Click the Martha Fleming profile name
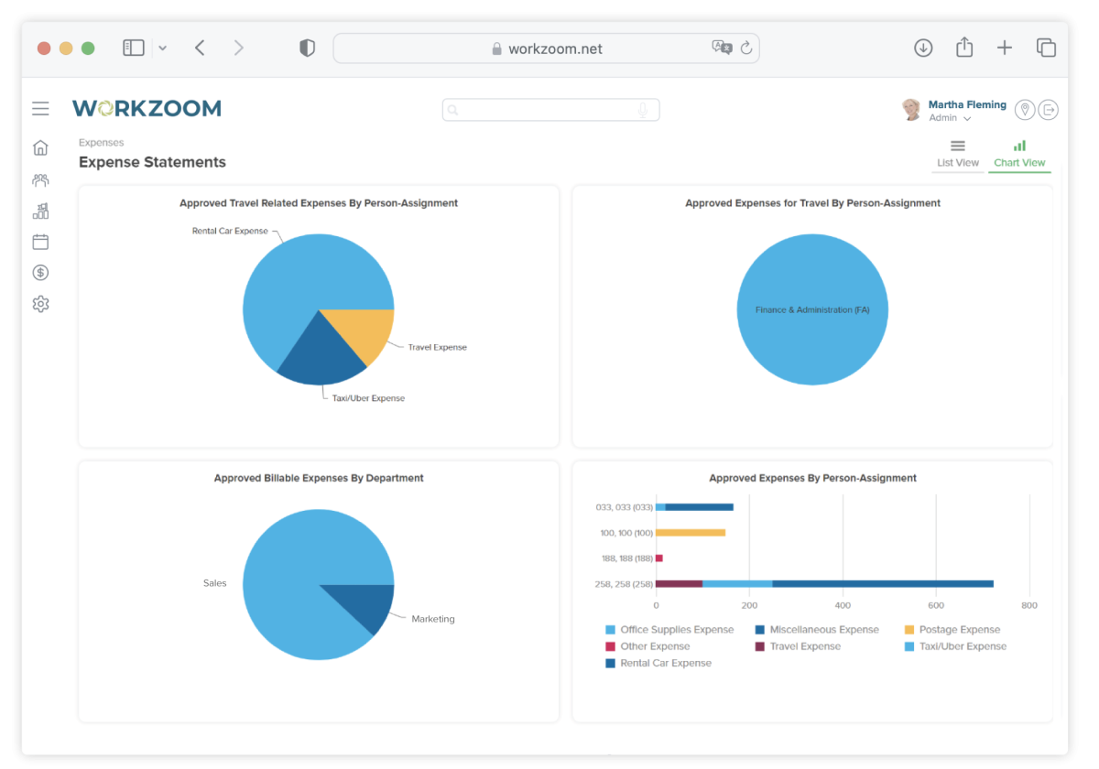Screen dimensions: 1099x769 click(967, 103)
